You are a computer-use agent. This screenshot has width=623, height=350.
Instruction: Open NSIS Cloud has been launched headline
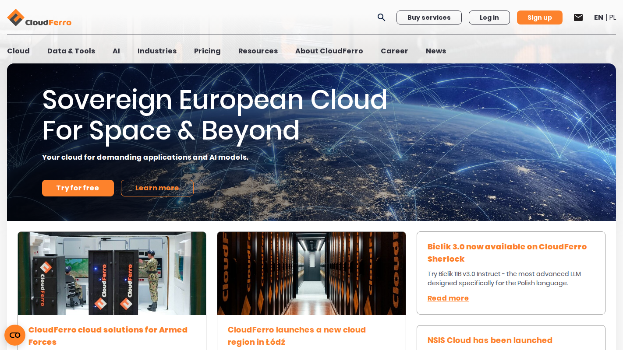(490, 340)
